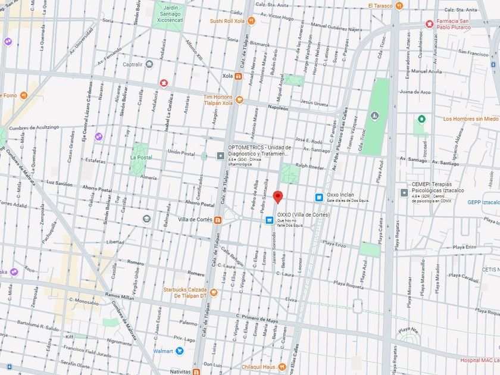Click the La Postal park label
The width and height of the screenshot is (500, 375).
(141, 158)
